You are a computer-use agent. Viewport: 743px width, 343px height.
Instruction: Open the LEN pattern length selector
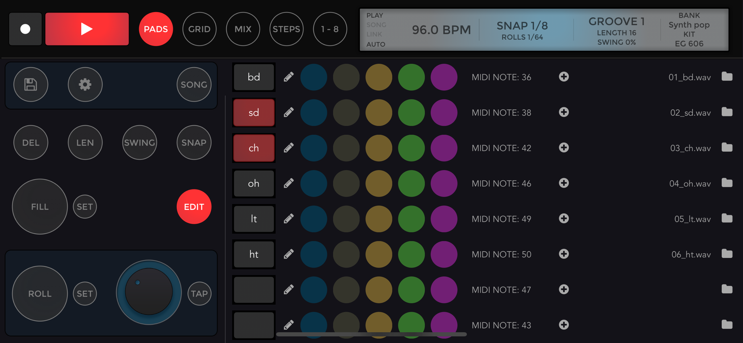85,142
